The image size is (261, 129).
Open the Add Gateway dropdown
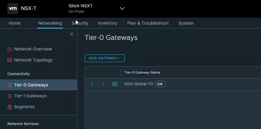(105, 58)
